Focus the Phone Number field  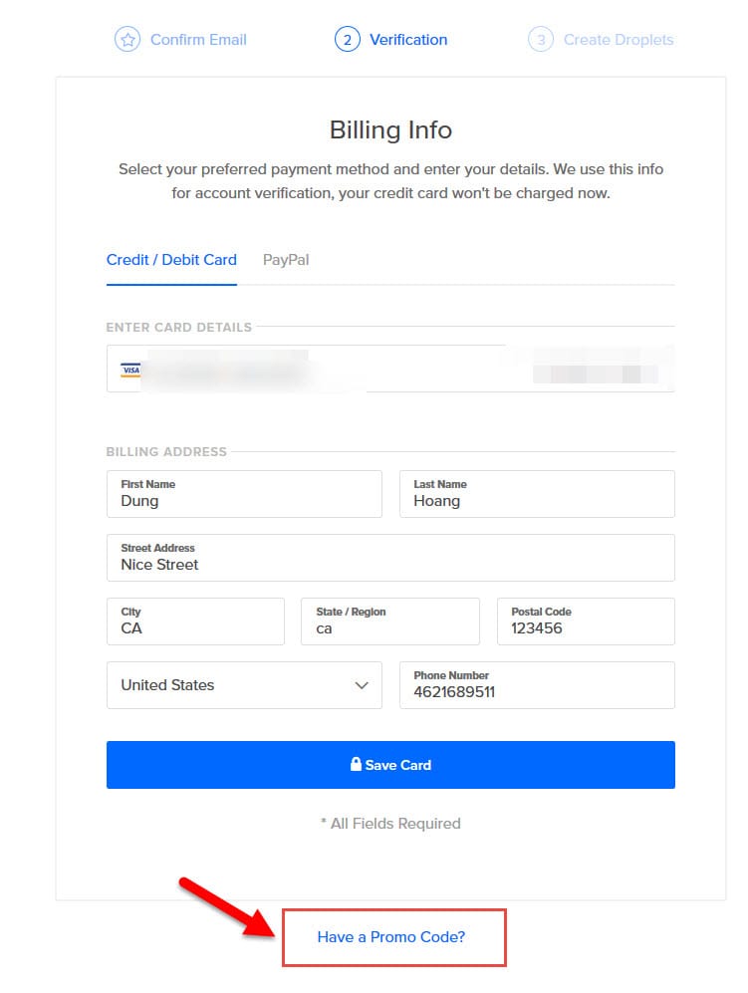pyautogui.click(x=537, y=685)
